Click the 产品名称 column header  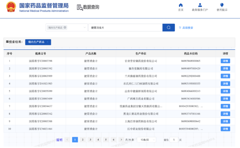click(91, 54)
